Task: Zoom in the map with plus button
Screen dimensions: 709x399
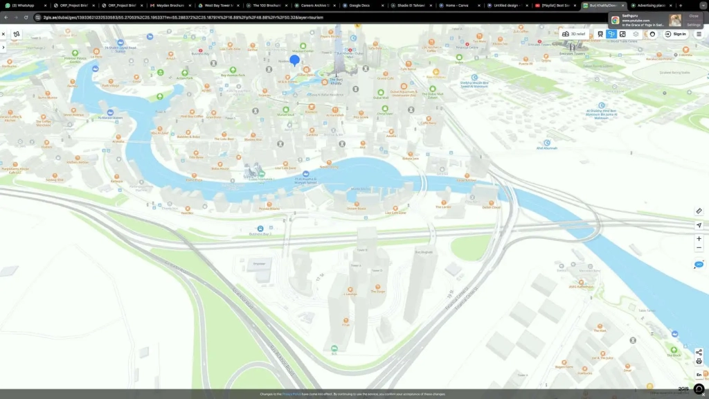Action: [699, 239]
